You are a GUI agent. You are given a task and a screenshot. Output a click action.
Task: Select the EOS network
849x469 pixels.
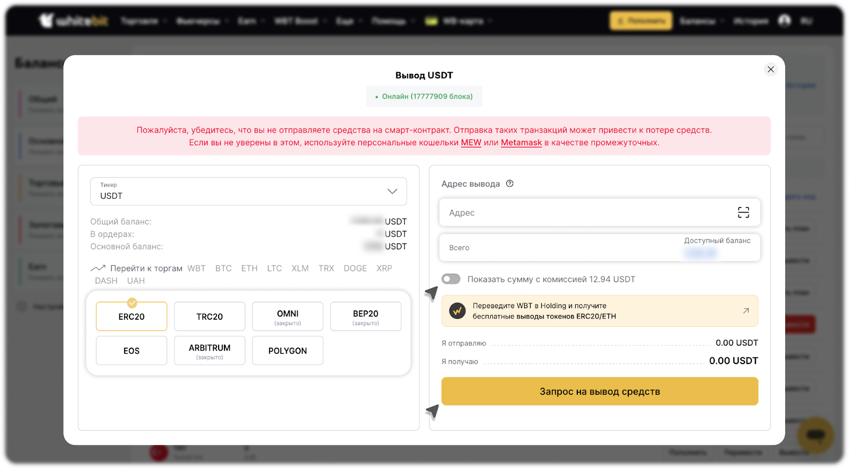(132, 351)
